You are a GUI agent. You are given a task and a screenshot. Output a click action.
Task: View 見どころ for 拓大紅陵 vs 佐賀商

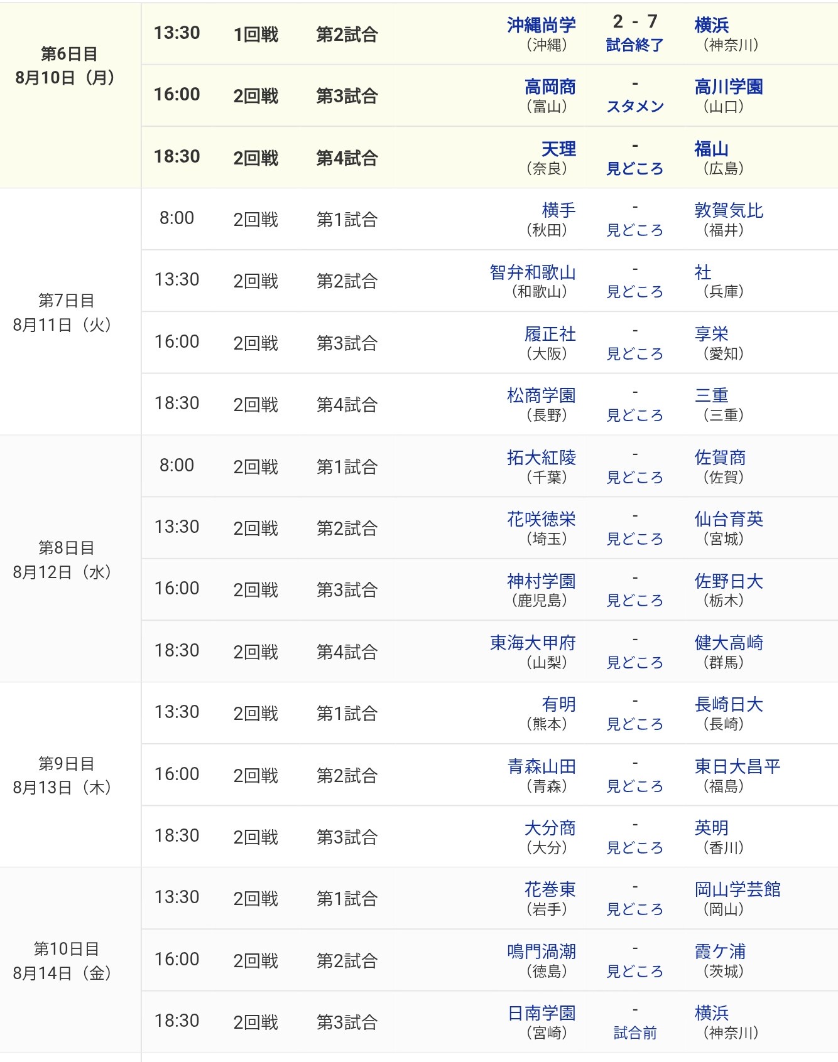tap(634, 478)
